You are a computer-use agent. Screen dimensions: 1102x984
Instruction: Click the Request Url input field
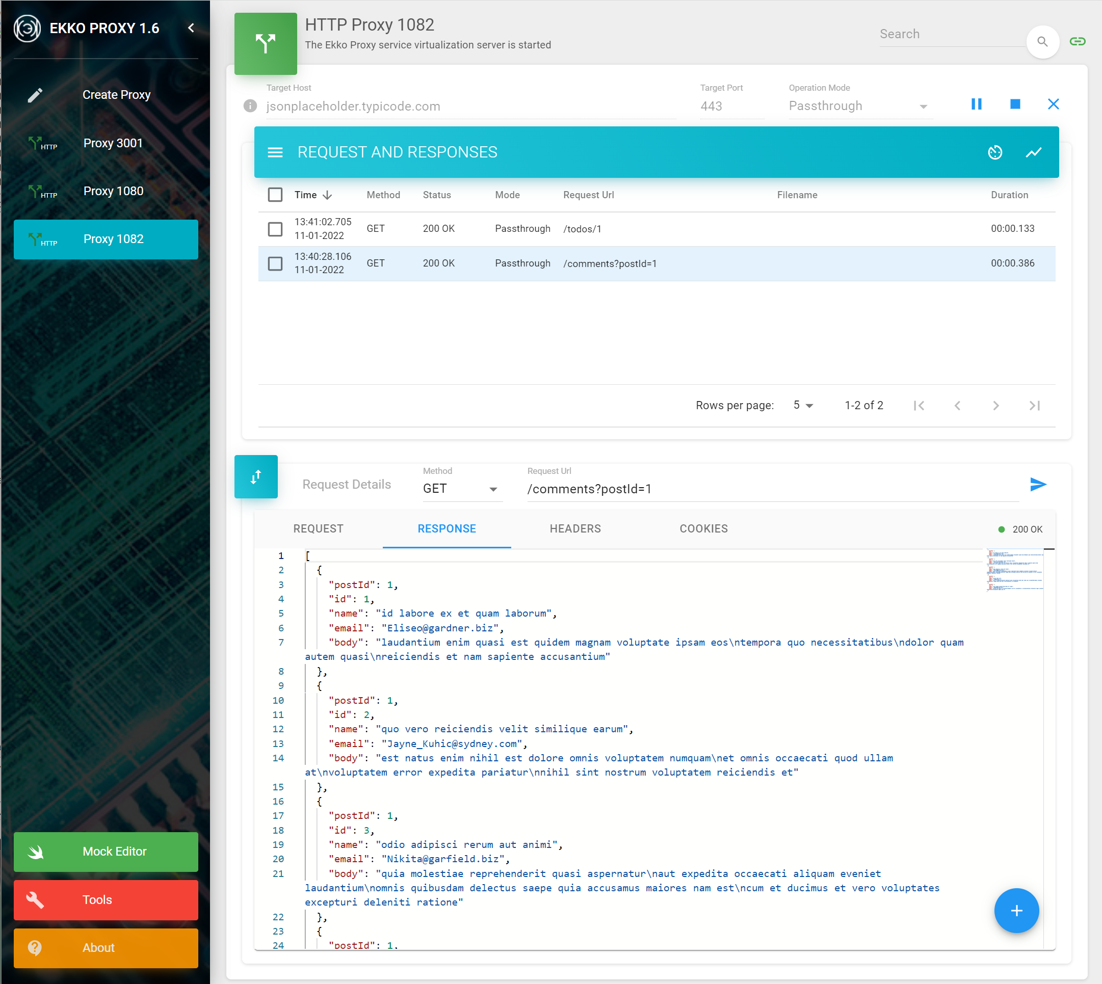[770, 489]
